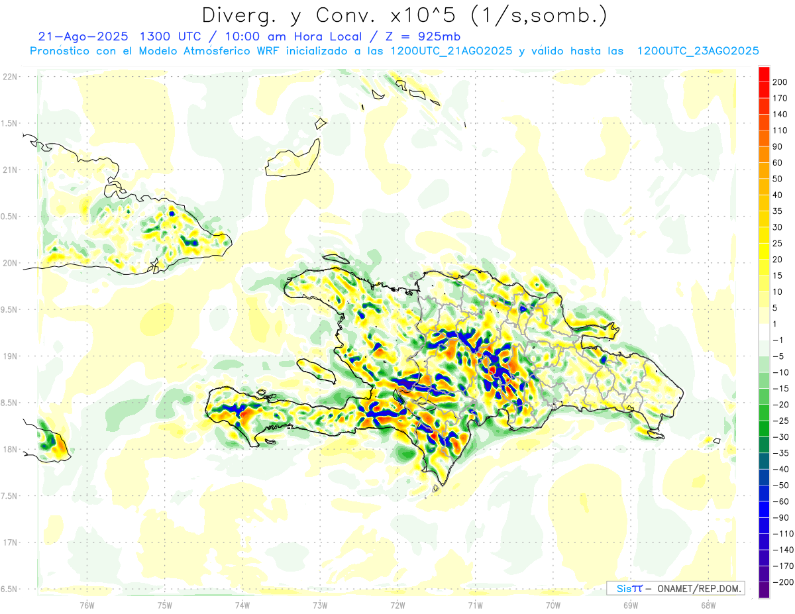Click the 22N latitude label
The height and width of the screenshot is (614, 795).
coord(9,77)
